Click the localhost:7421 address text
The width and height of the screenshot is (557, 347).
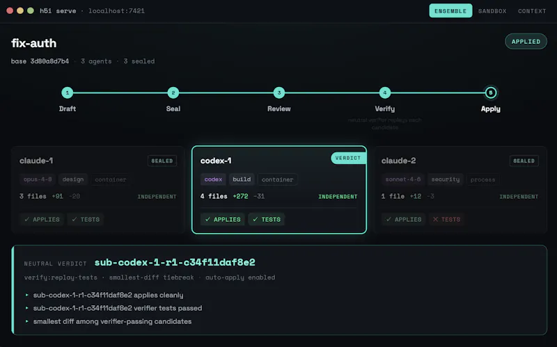coord(116,11)
